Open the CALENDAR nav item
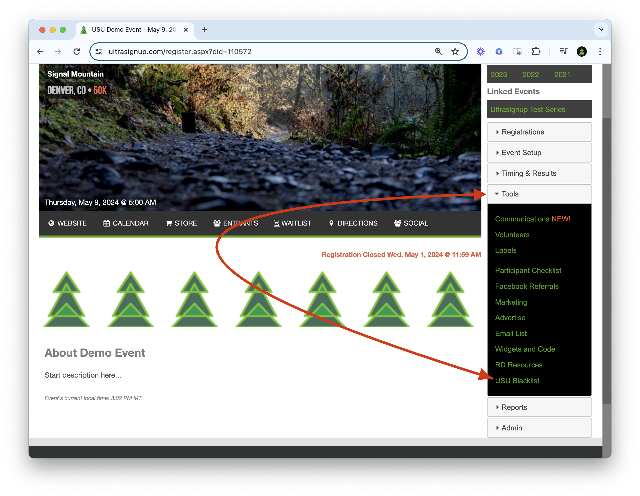 (x=126, y=224)
